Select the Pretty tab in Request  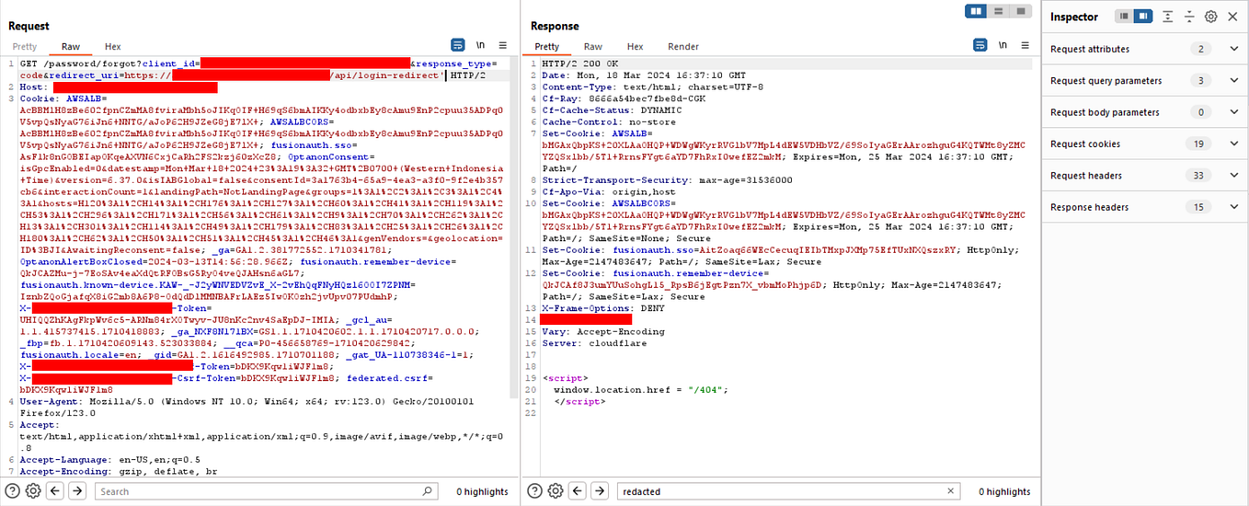[25, 47]
